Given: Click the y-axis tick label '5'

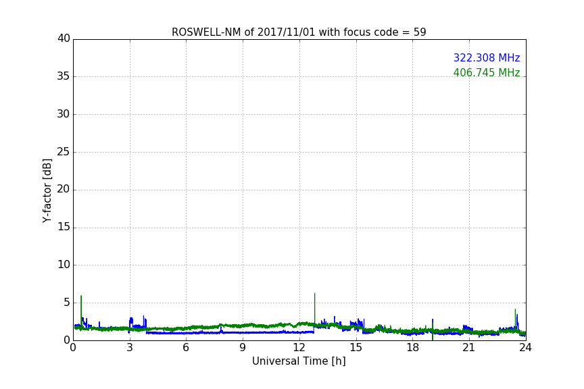Looking at the screenshot, I should 67,303.
